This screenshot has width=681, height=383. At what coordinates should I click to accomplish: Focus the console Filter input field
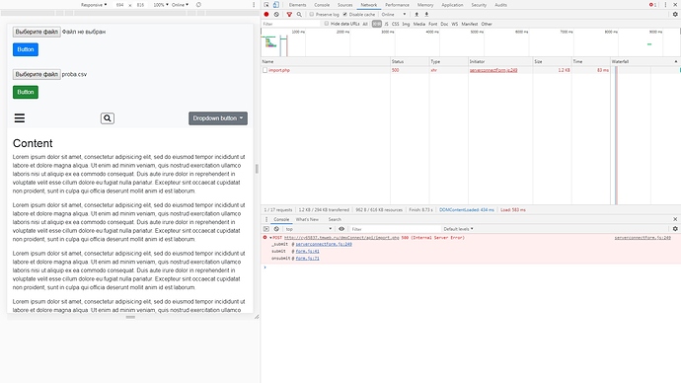pyautogui.click(x=395, y=229)
